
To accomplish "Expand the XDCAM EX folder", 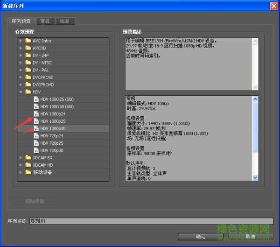I will pyautogui.click(x=21, y=157).
